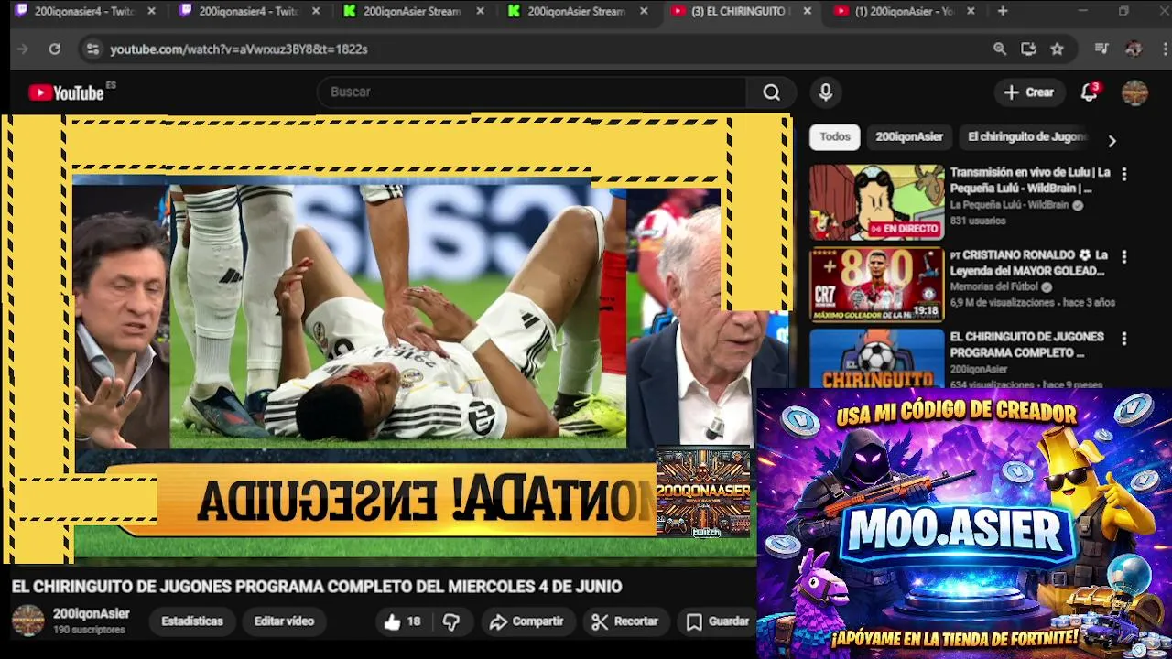1172x659 pixels.
Task: Click the 831 usuarios viewer count
Action: click(x=977, y=221)
